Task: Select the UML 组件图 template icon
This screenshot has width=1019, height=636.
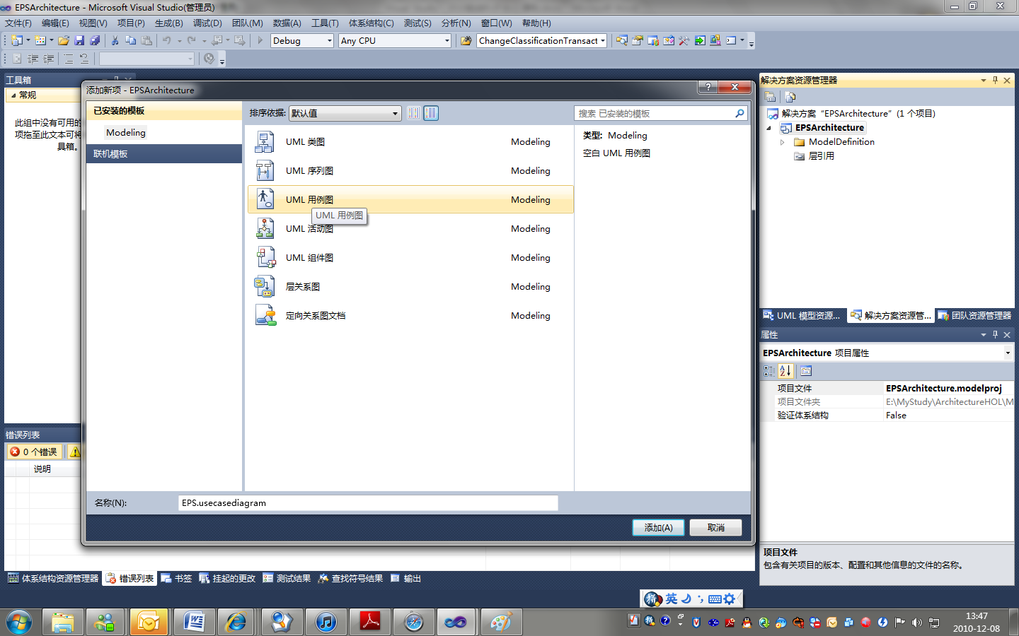Action: (265, 257)
